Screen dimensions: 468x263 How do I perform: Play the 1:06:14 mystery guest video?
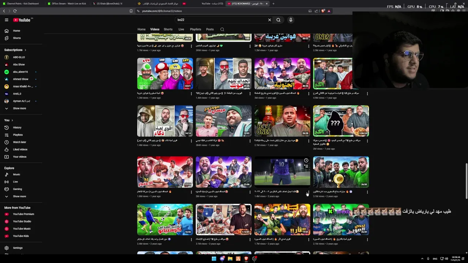(341, 121)
